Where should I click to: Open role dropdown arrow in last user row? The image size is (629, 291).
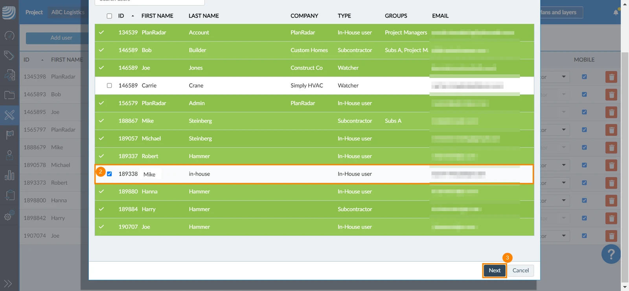coord(564,236)
